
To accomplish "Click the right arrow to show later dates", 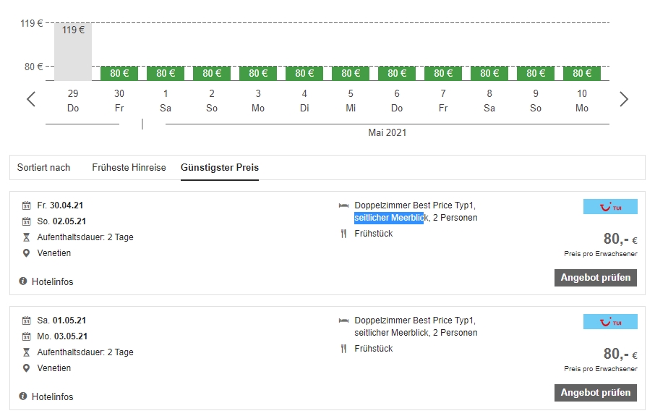I will pyautogui.click(x=624, y=99).
